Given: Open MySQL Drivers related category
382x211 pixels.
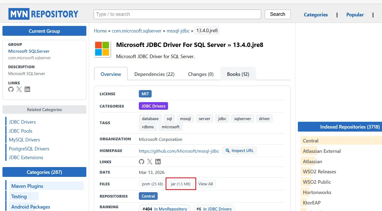Looking at the screenshot, I should point(24,139).
